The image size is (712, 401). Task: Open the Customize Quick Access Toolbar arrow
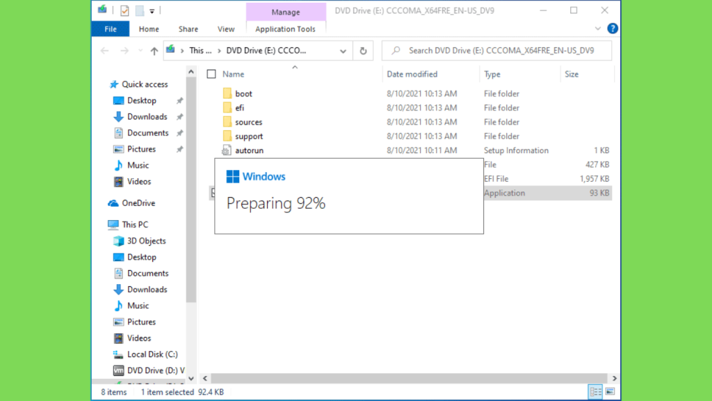point(152,11)
